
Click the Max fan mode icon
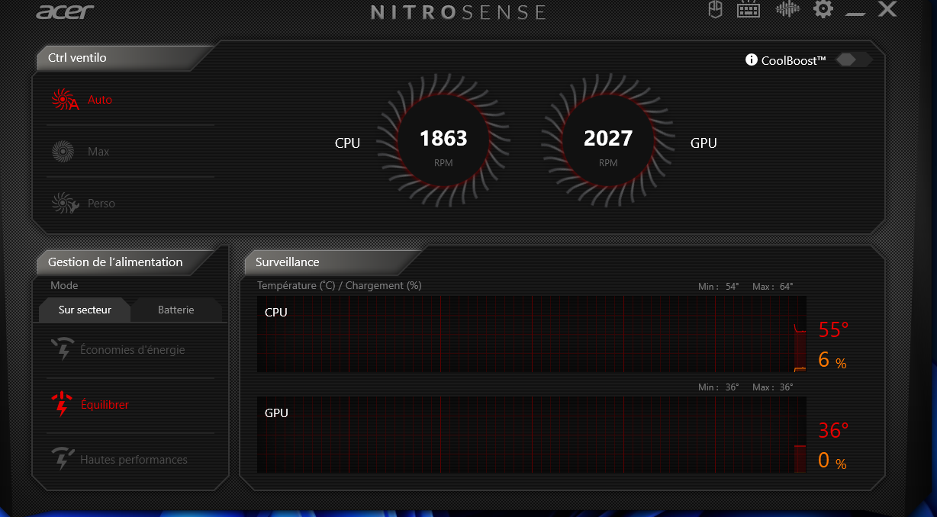pyautogui.click(x=63, y=151)
